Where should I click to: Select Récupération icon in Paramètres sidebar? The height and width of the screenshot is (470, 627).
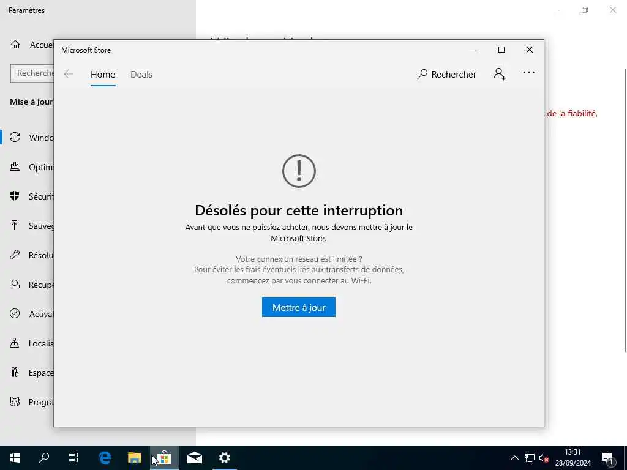15,284
